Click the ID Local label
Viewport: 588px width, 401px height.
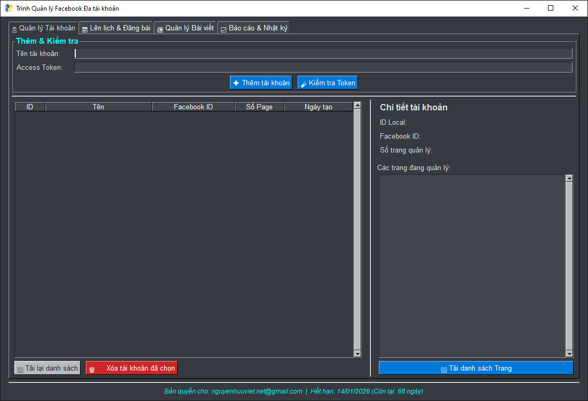pyautogui.click(x=393, y=123)
